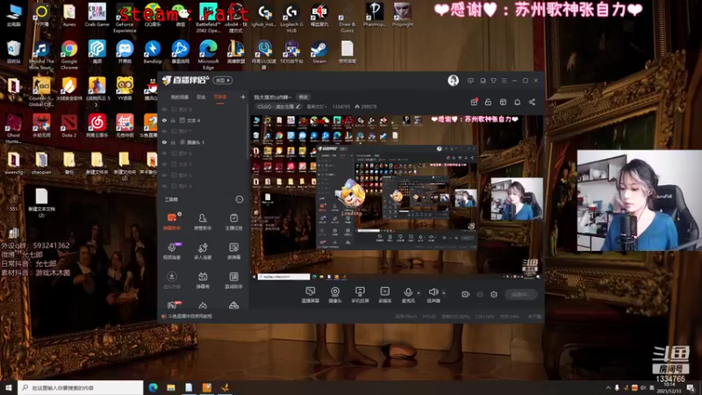Screen dimensions: 702x395
Task: Switch to the middle scene tab
Action: 201,97
